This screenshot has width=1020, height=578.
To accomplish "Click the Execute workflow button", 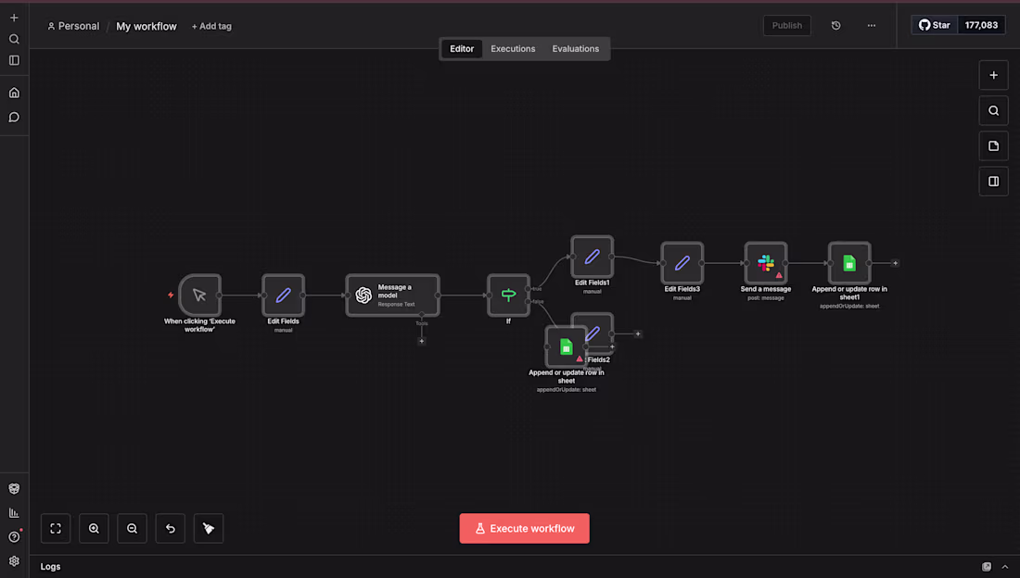I will (524, 528).
